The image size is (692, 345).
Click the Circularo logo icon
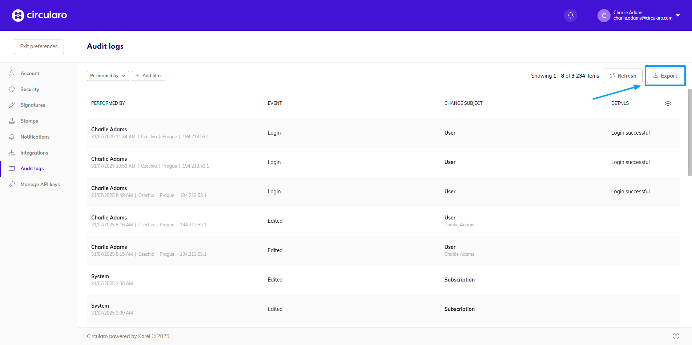pos(18,15)
